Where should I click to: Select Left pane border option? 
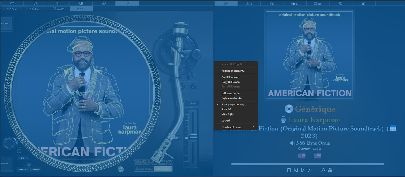(x=236, y=93)
